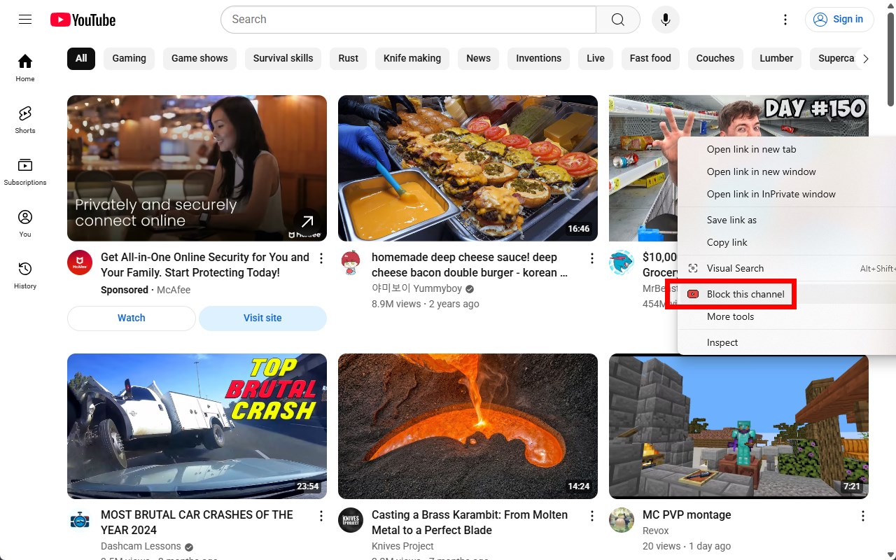Choose Inspect from context menu
Viewport: 896px width, 560px height.
pyautogui.click(x=787, y=342)
